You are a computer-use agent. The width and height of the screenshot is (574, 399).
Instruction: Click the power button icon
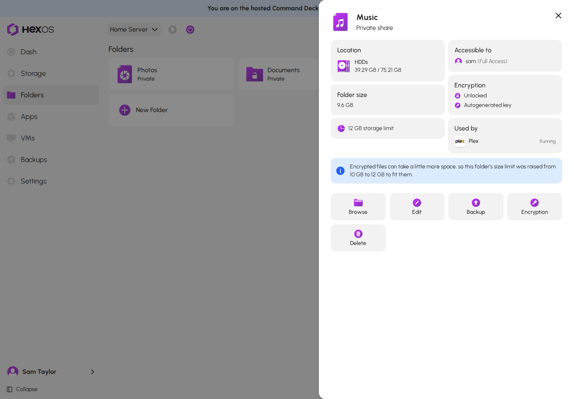pyautogui.click(x=190, y=30)
